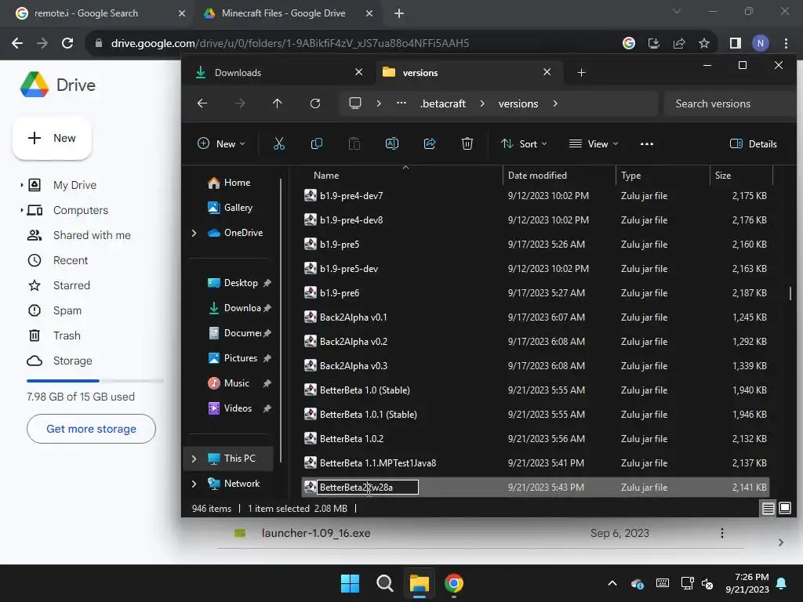Click the install/download page icon in Chrome omnibox
803x602 pixels.
point(654,43)
